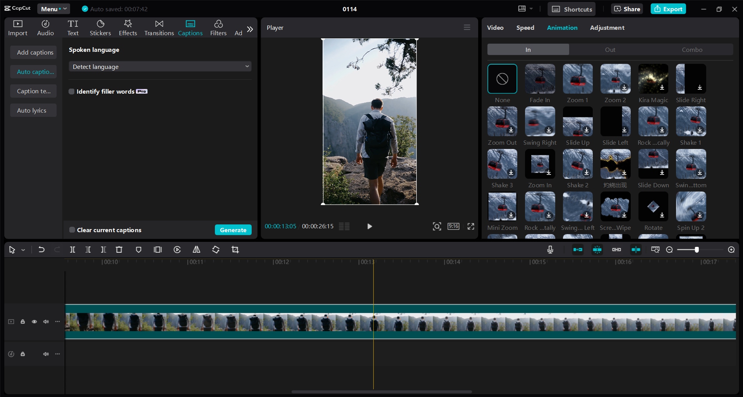This screenshot has height=397, width=743.
Task: Switch to the Adjustment tab
Action: click(x=607, y=27)
